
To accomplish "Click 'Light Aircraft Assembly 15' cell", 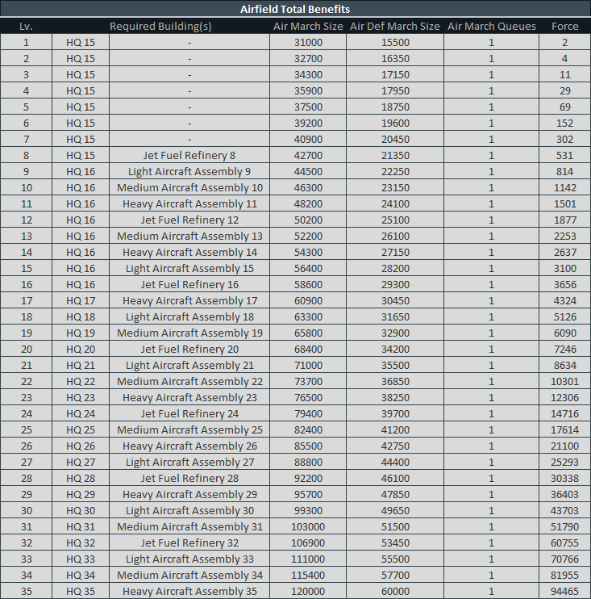I will point(189,268).
